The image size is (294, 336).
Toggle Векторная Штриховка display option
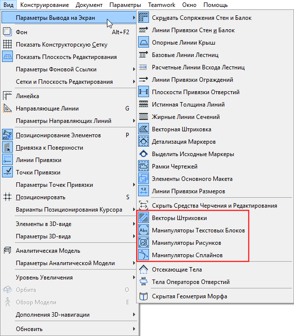[x=215, y=129]
